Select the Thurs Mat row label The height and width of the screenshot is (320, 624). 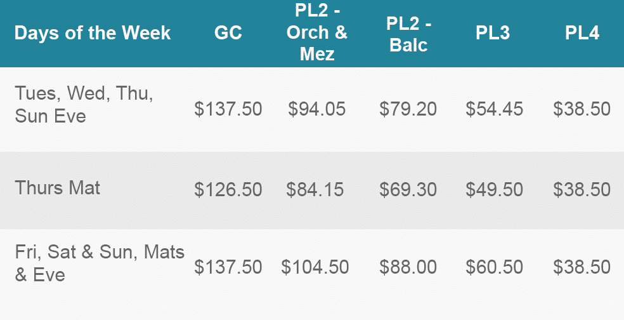pyautogui.click(x=57, y=188)
